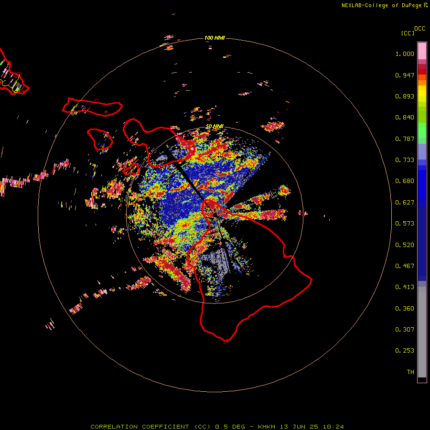Click the 0.680 scale value
The height and width of the screenshot is (430, 430).
(405, 181)
